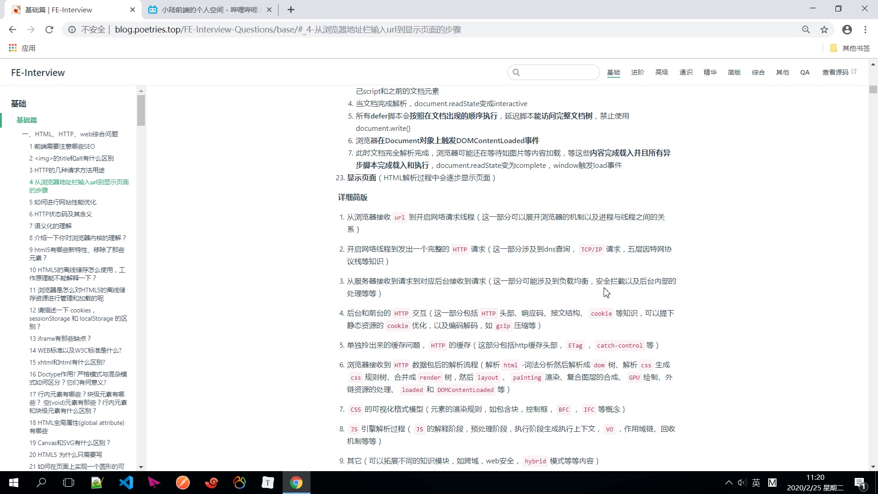Select 基础篇 in the sidebar
The width and height of the screenshot is (878, 494).
27,120
